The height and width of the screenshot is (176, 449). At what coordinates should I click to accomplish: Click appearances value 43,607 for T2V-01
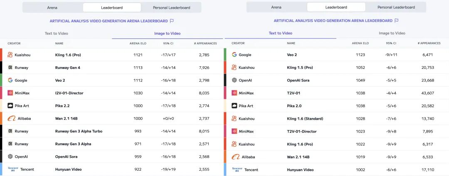[x=428, y=93]
